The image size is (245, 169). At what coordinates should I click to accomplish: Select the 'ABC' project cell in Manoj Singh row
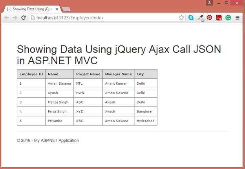(x=88, y=102)
